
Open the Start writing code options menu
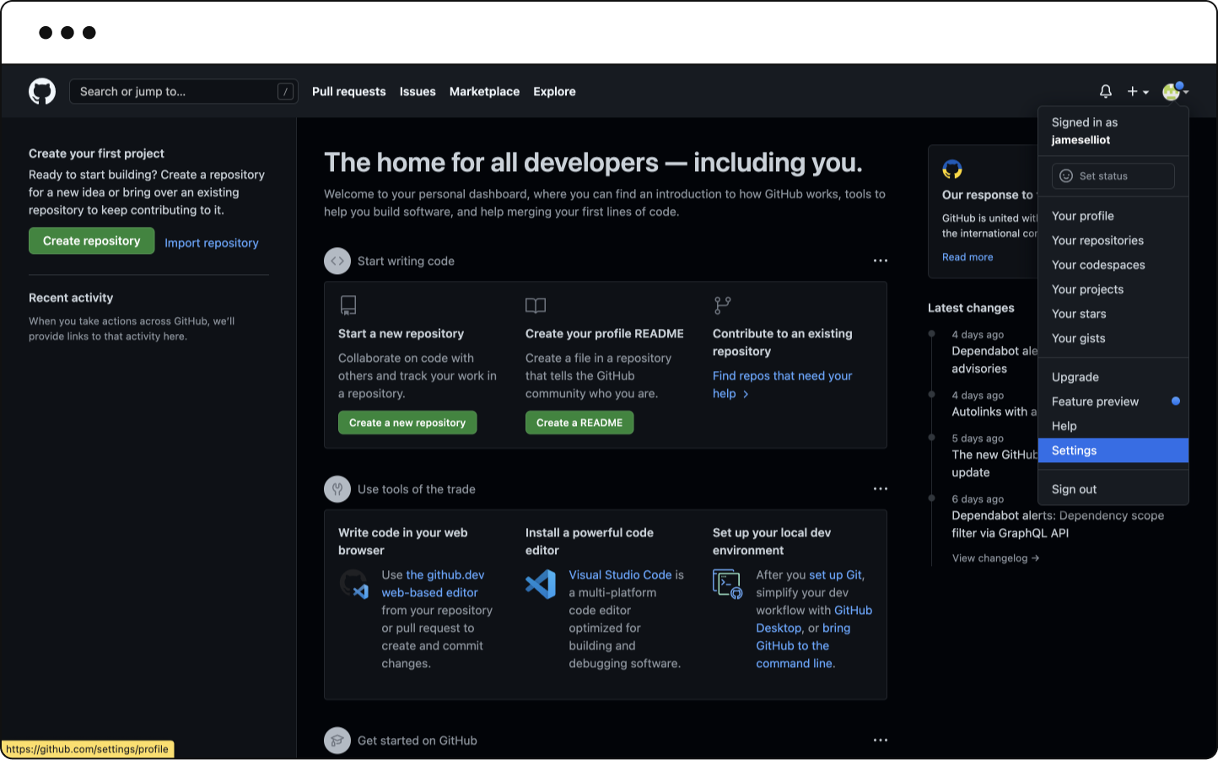881,261
